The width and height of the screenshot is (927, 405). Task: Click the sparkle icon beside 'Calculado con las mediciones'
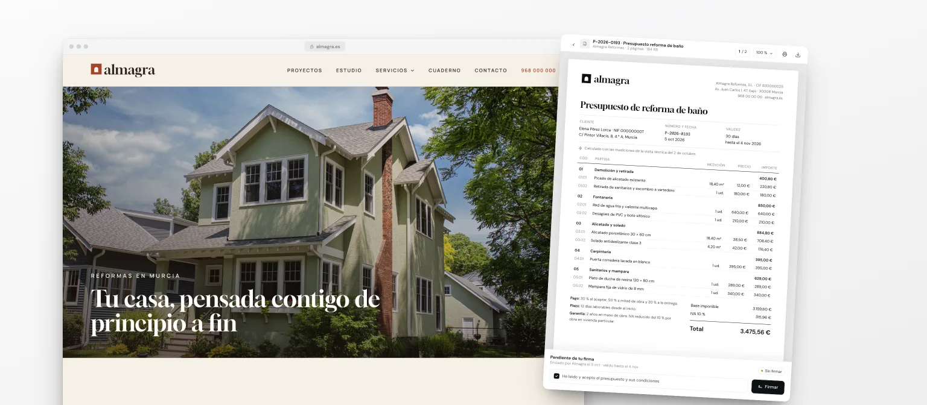(x=580, y=148)
